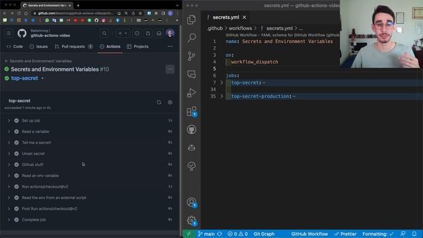The height and width of the screenshot is (238, 423).
Task: Open the job log settings gear
Action: point(171,102)
